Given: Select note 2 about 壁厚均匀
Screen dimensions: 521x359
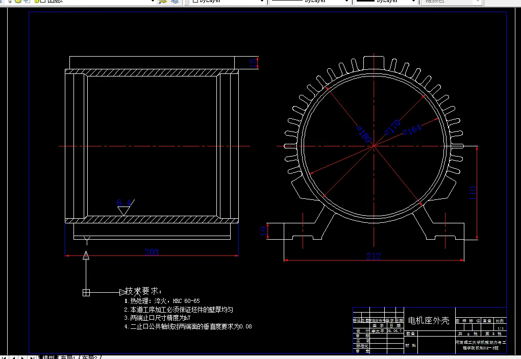Looking at the screenshot, I should coord(179,310).
